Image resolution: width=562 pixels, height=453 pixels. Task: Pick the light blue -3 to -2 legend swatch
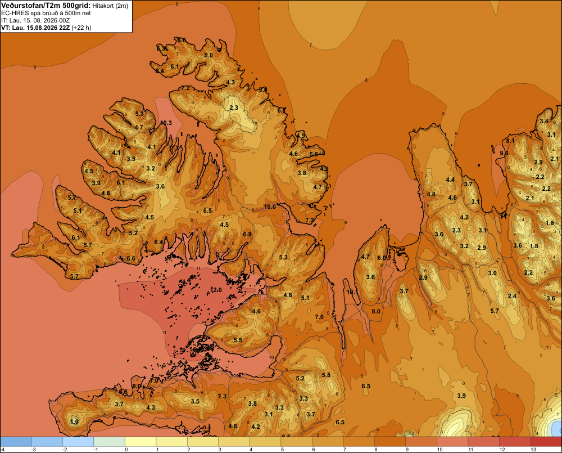click(47, 442)
